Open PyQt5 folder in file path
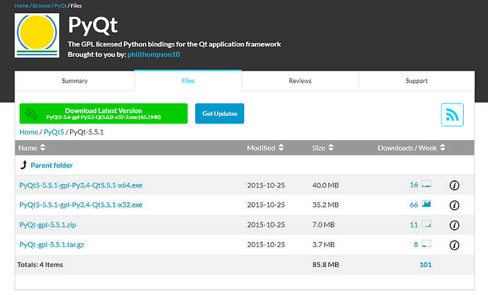The height and width of the screenshot is (295, 488). click(54, 132)
